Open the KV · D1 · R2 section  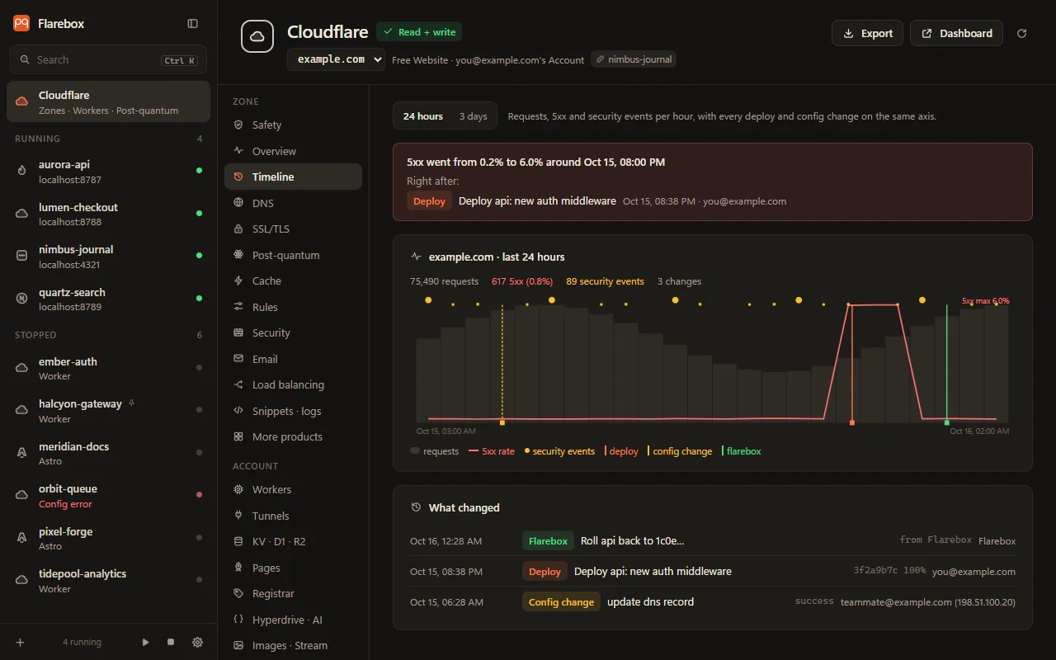point(293,541)
